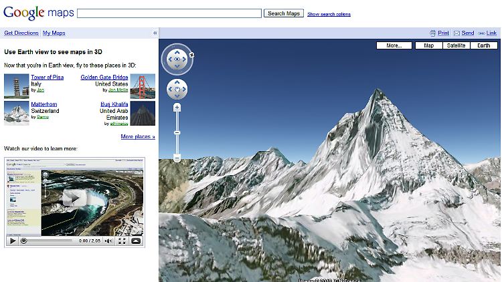
Task: Show search options
Action: (x=329, y=14)
